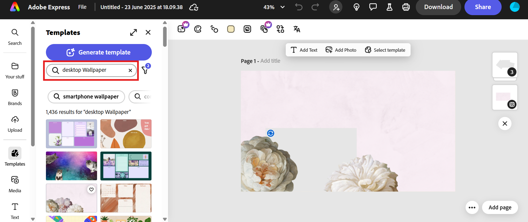Image resolution: width=528 pixels, height=222 pixels.
Task: Redo the last action
Action: pos(315,7)
